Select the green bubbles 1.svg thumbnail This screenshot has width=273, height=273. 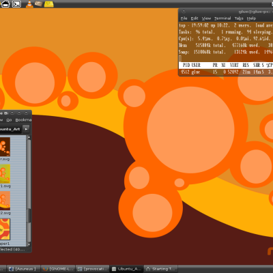click(x=5, y=174)
